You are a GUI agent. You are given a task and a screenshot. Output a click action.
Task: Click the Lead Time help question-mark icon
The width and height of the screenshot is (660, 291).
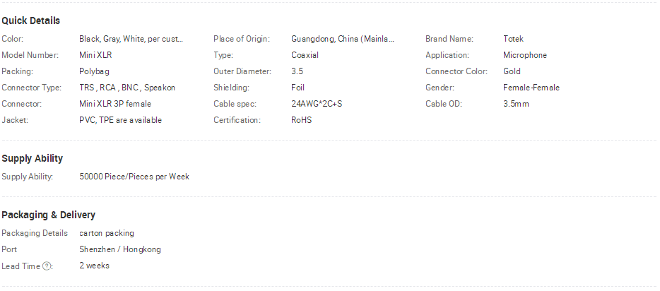pyautogui.click(x=47, y=266)
